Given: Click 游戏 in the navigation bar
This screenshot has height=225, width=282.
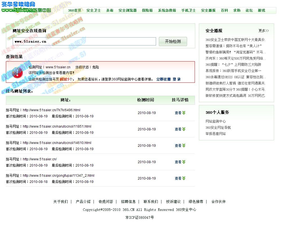Looking at the screenshot, I should click(x=261, y=10).
